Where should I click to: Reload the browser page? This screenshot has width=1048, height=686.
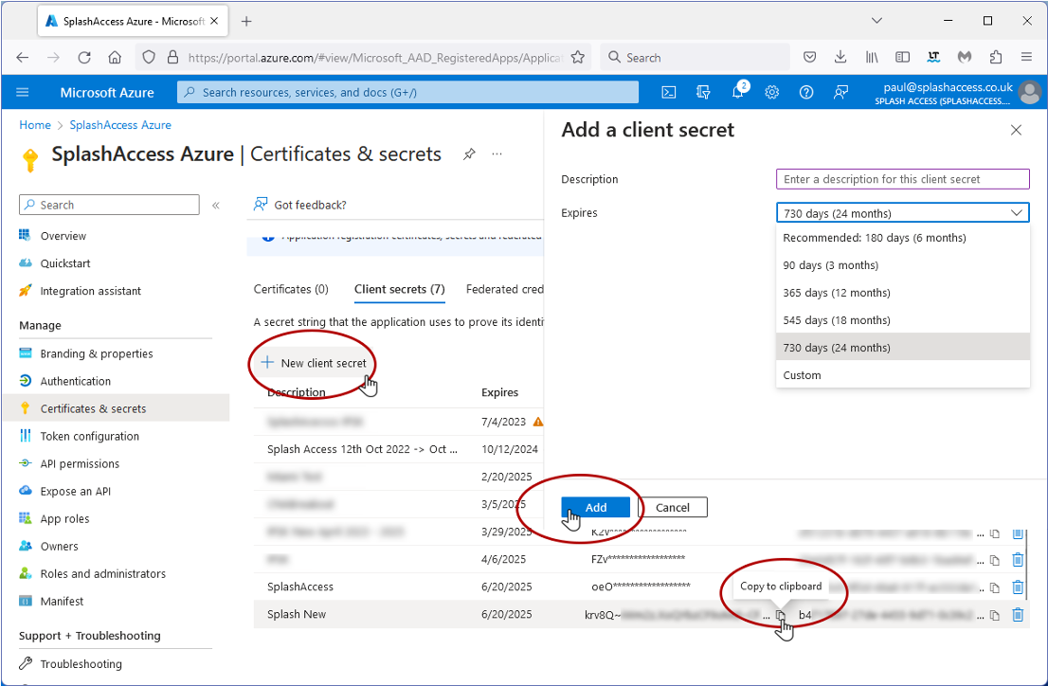click(84, 58)
